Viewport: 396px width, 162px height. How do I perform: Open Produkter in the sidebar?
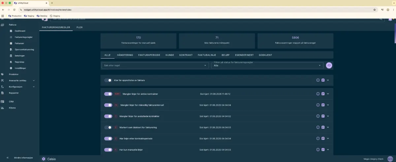(14, 74)
